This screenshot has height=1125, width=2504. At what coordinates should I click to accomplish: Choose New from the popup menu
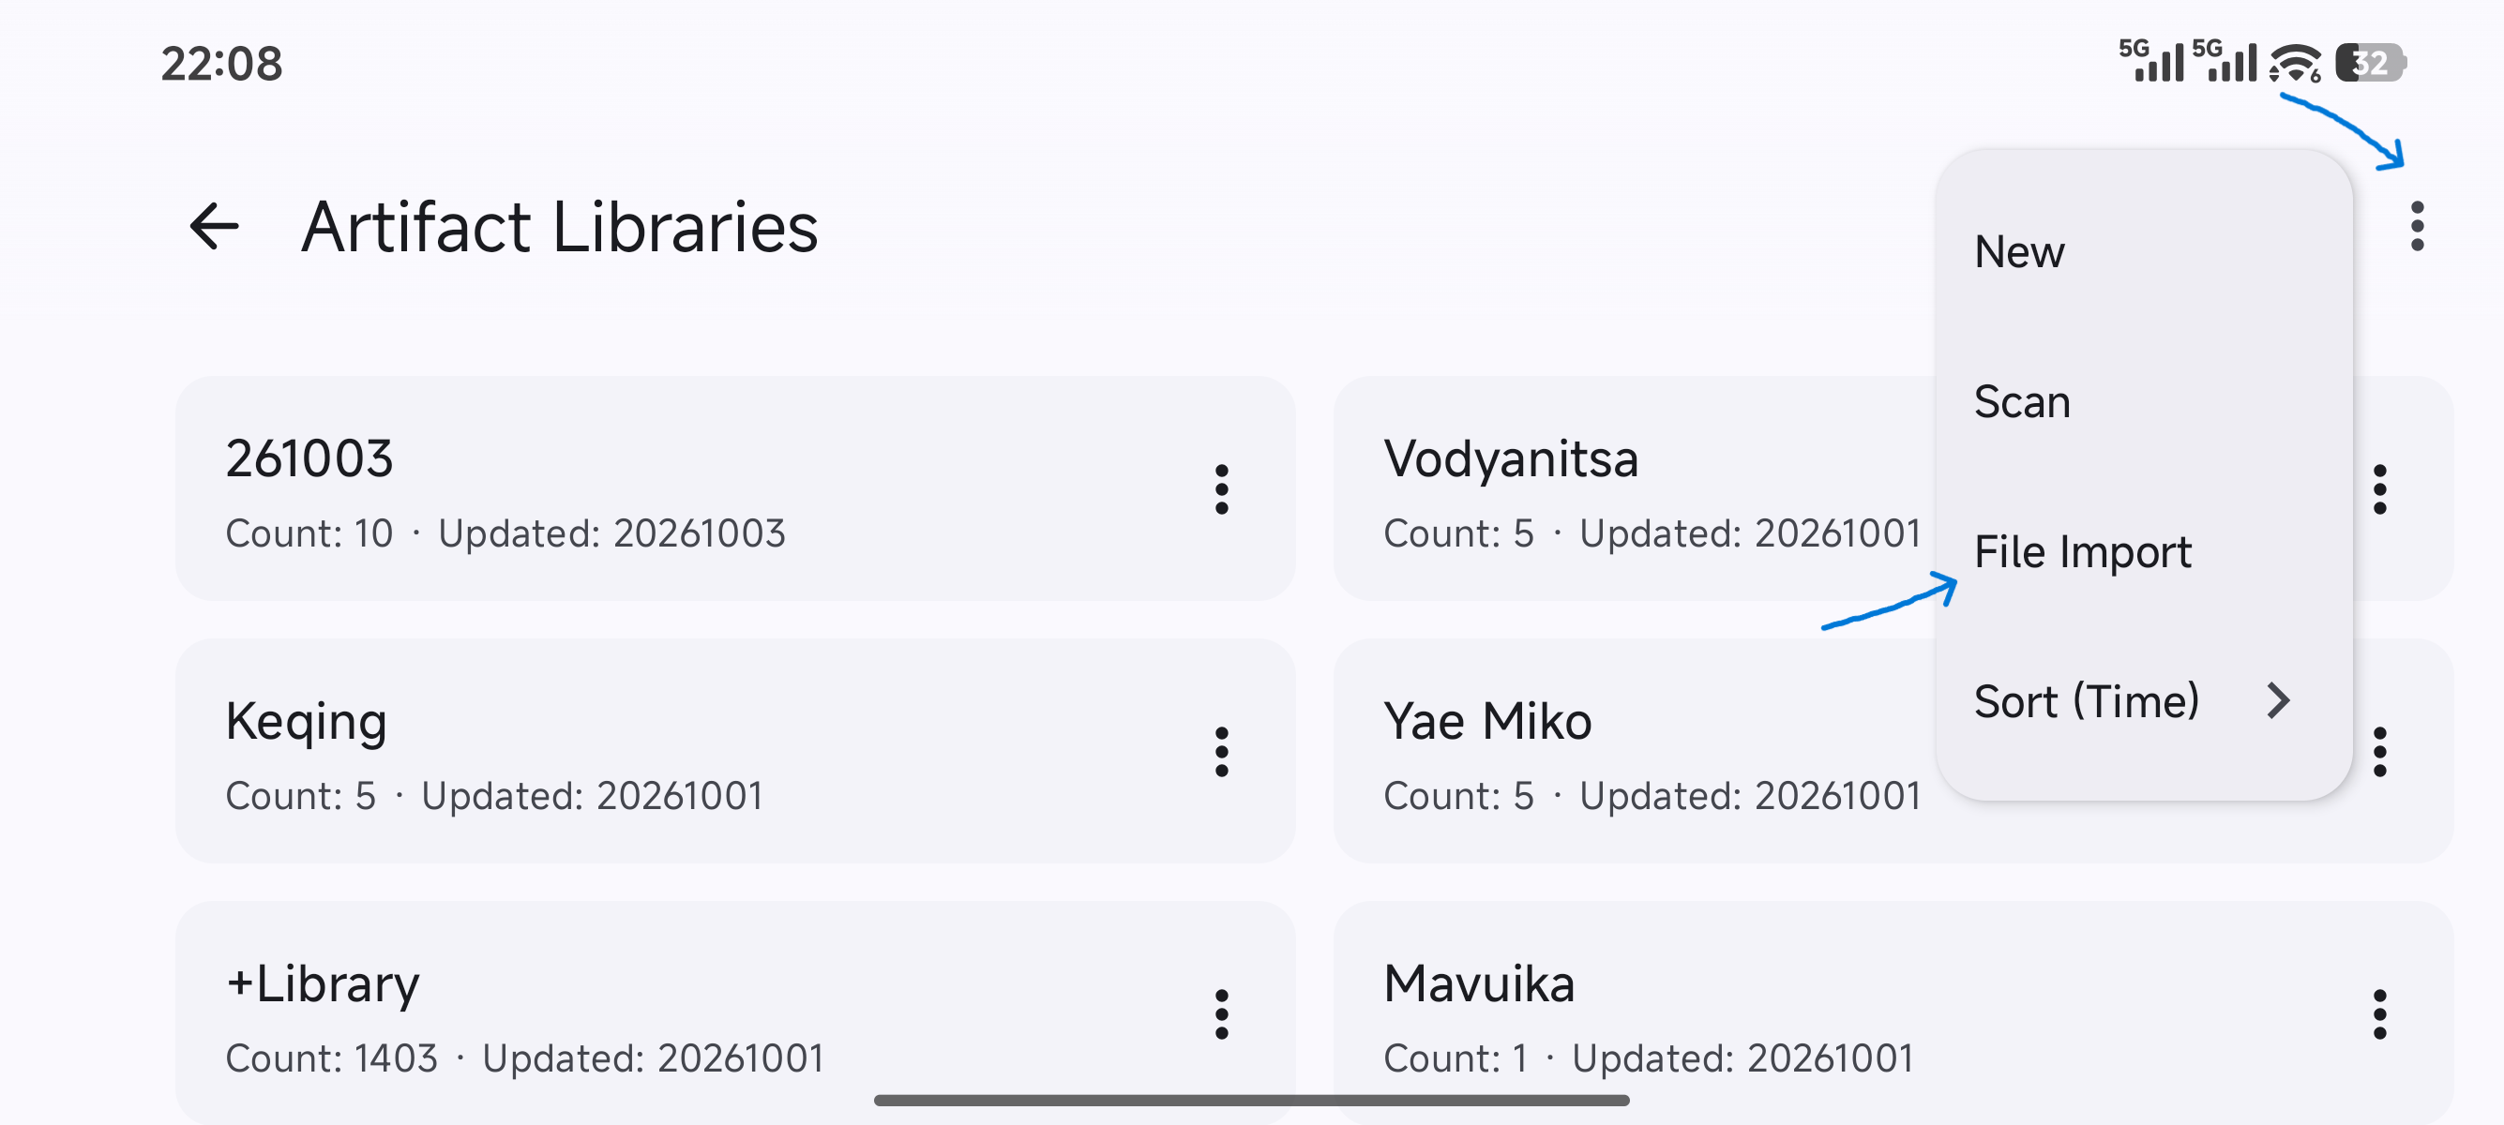(x=2142, y=251)
